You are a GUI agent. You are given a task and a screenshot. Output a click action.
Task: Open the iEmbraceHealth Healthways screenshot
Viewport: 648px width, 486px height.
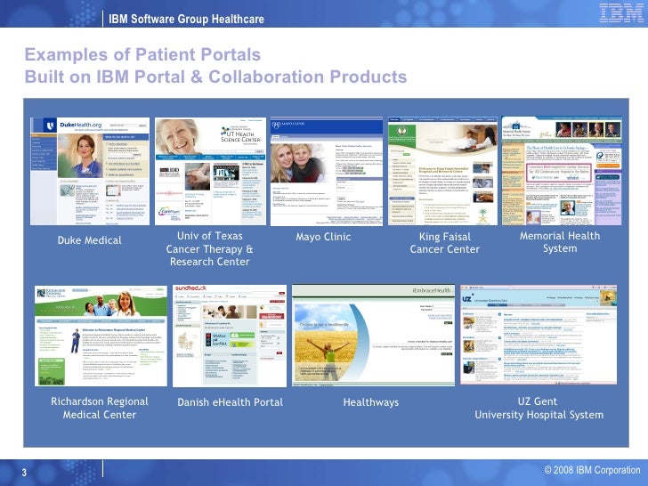373,336
